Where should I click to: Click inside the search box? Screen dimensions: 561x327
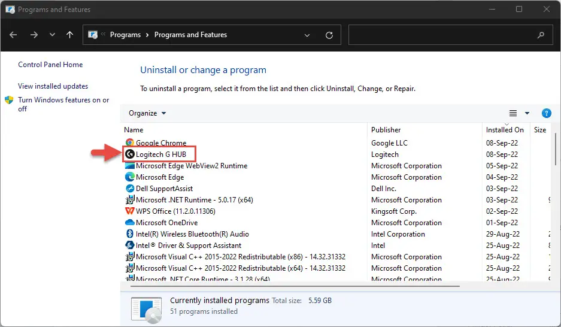pos(451,35)
